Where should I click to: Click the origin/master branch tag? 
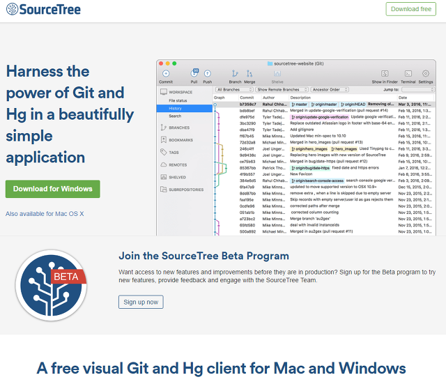point(323,105)
